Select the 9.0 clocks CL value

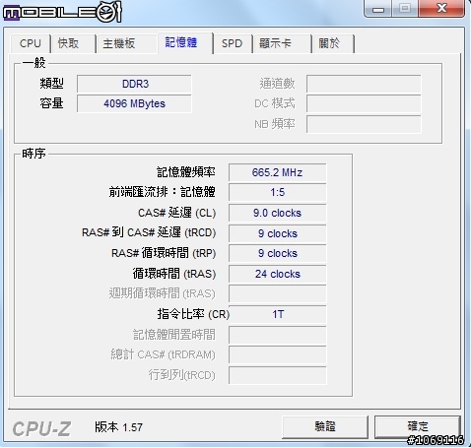[278, 213]
